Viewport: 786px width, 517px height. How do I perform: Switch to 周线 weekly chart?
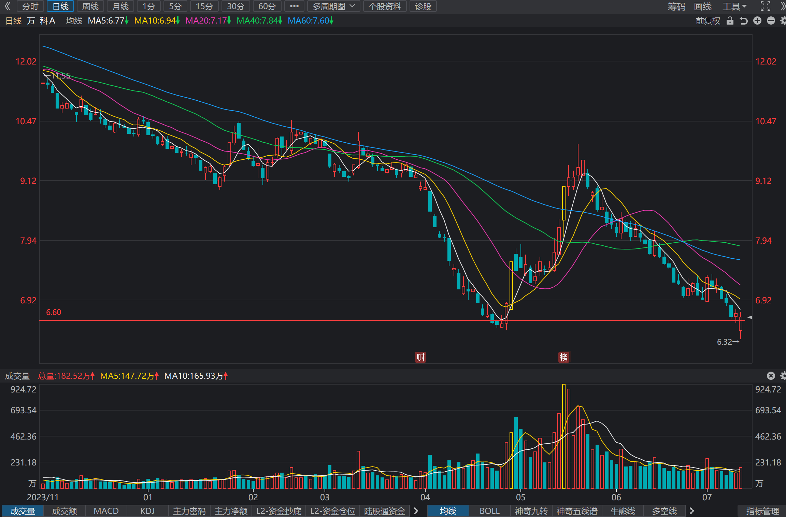[90, 6]
